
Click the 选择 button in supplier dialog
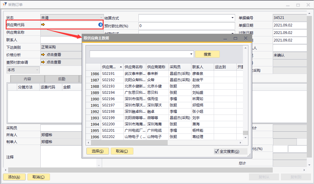[97, 151]
